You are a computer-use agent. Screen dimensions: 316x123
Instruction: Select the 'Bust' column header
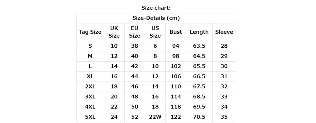[176, 32]
